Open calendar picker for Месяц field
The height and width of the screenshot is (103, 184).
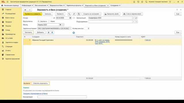60,25
